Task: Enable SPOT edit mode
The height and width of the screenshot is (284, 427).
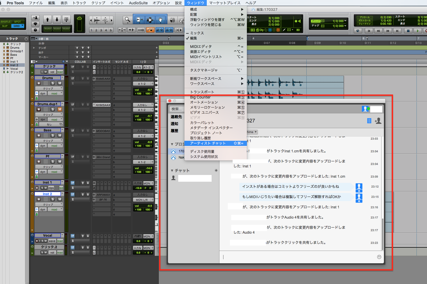Action: coord(18,22)
